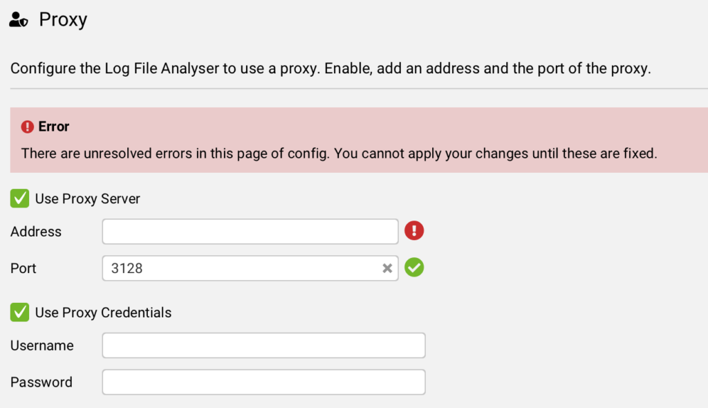Uncheck the Use Proxy Server checkbox
708x408 pixels.
point(20,198)
